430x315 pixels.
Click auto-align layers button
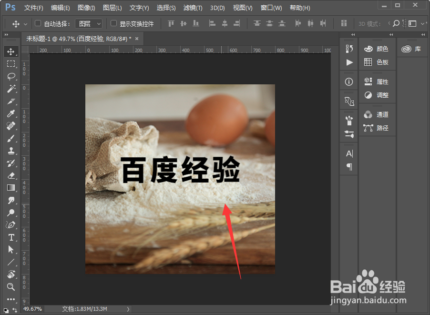344,23
